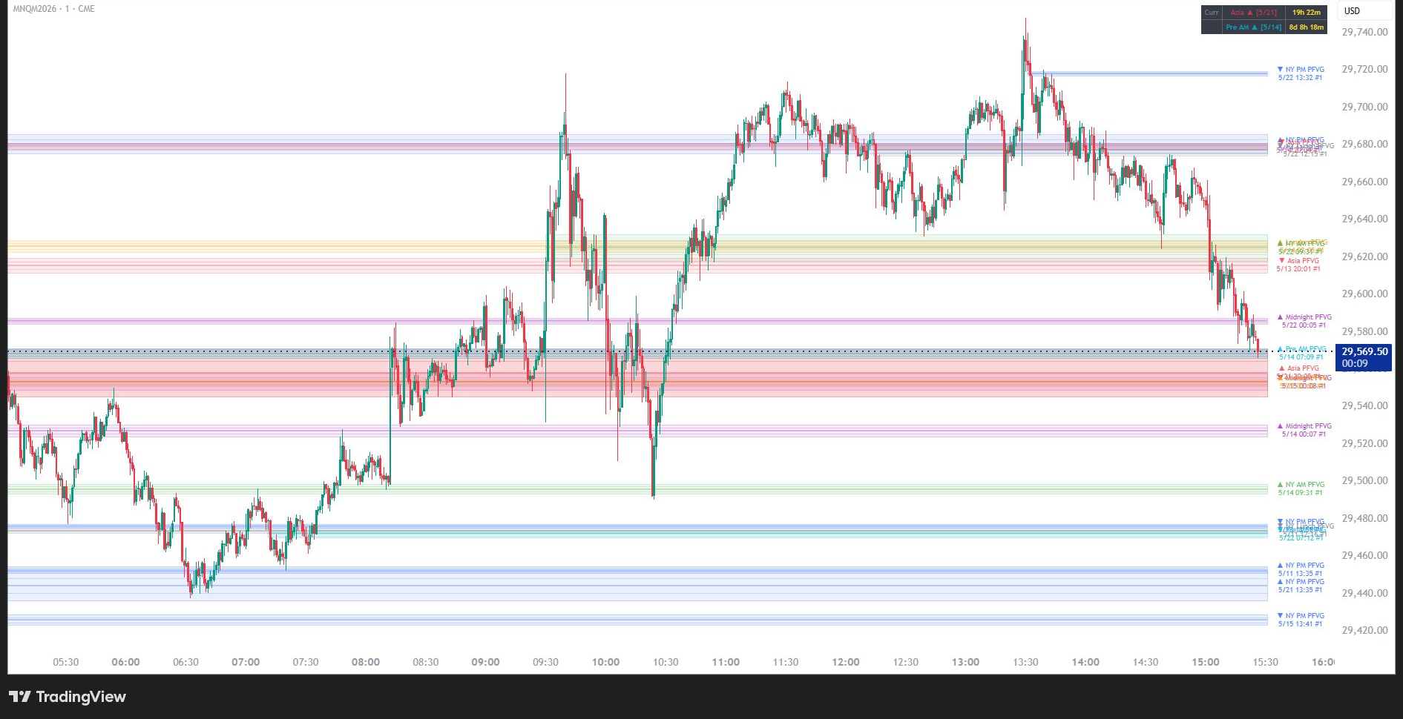Click the 29,640.00 price axis label
Image resolution: width=1403 pixels, height=719 pixels.
1364,219
